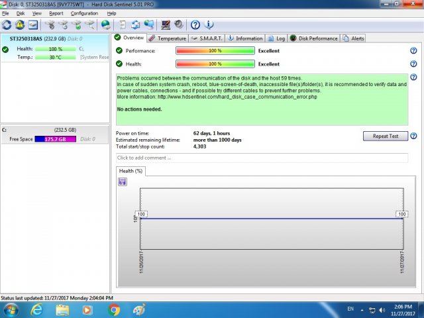The height and width of the screenshot is (318, 424).
Task: Click help icon beside Repeat Test button
Action: pyautogui.click(x=413, y=136)
